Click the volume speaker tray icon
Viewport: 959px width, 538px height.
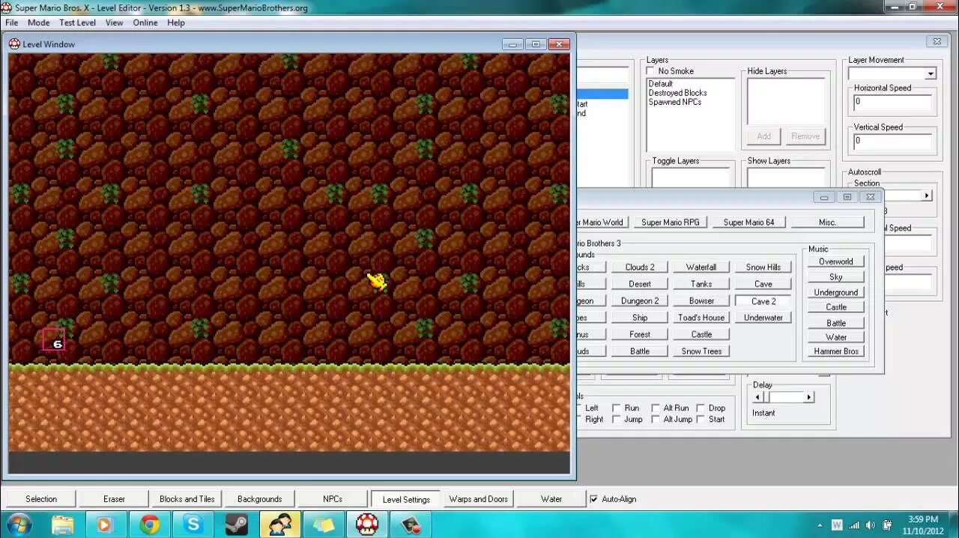click(870, 525)
